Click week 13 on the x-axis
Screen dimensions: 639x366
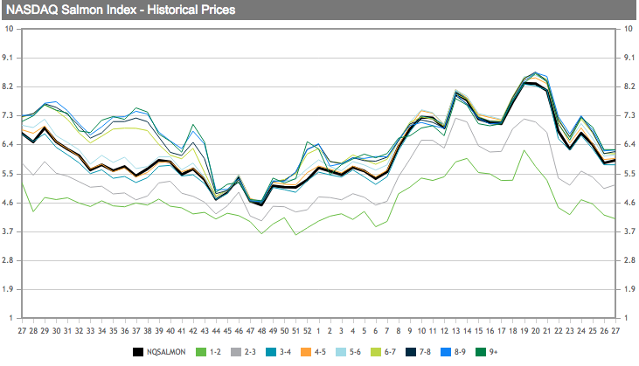pyautogui.click(x=455, y=331)
